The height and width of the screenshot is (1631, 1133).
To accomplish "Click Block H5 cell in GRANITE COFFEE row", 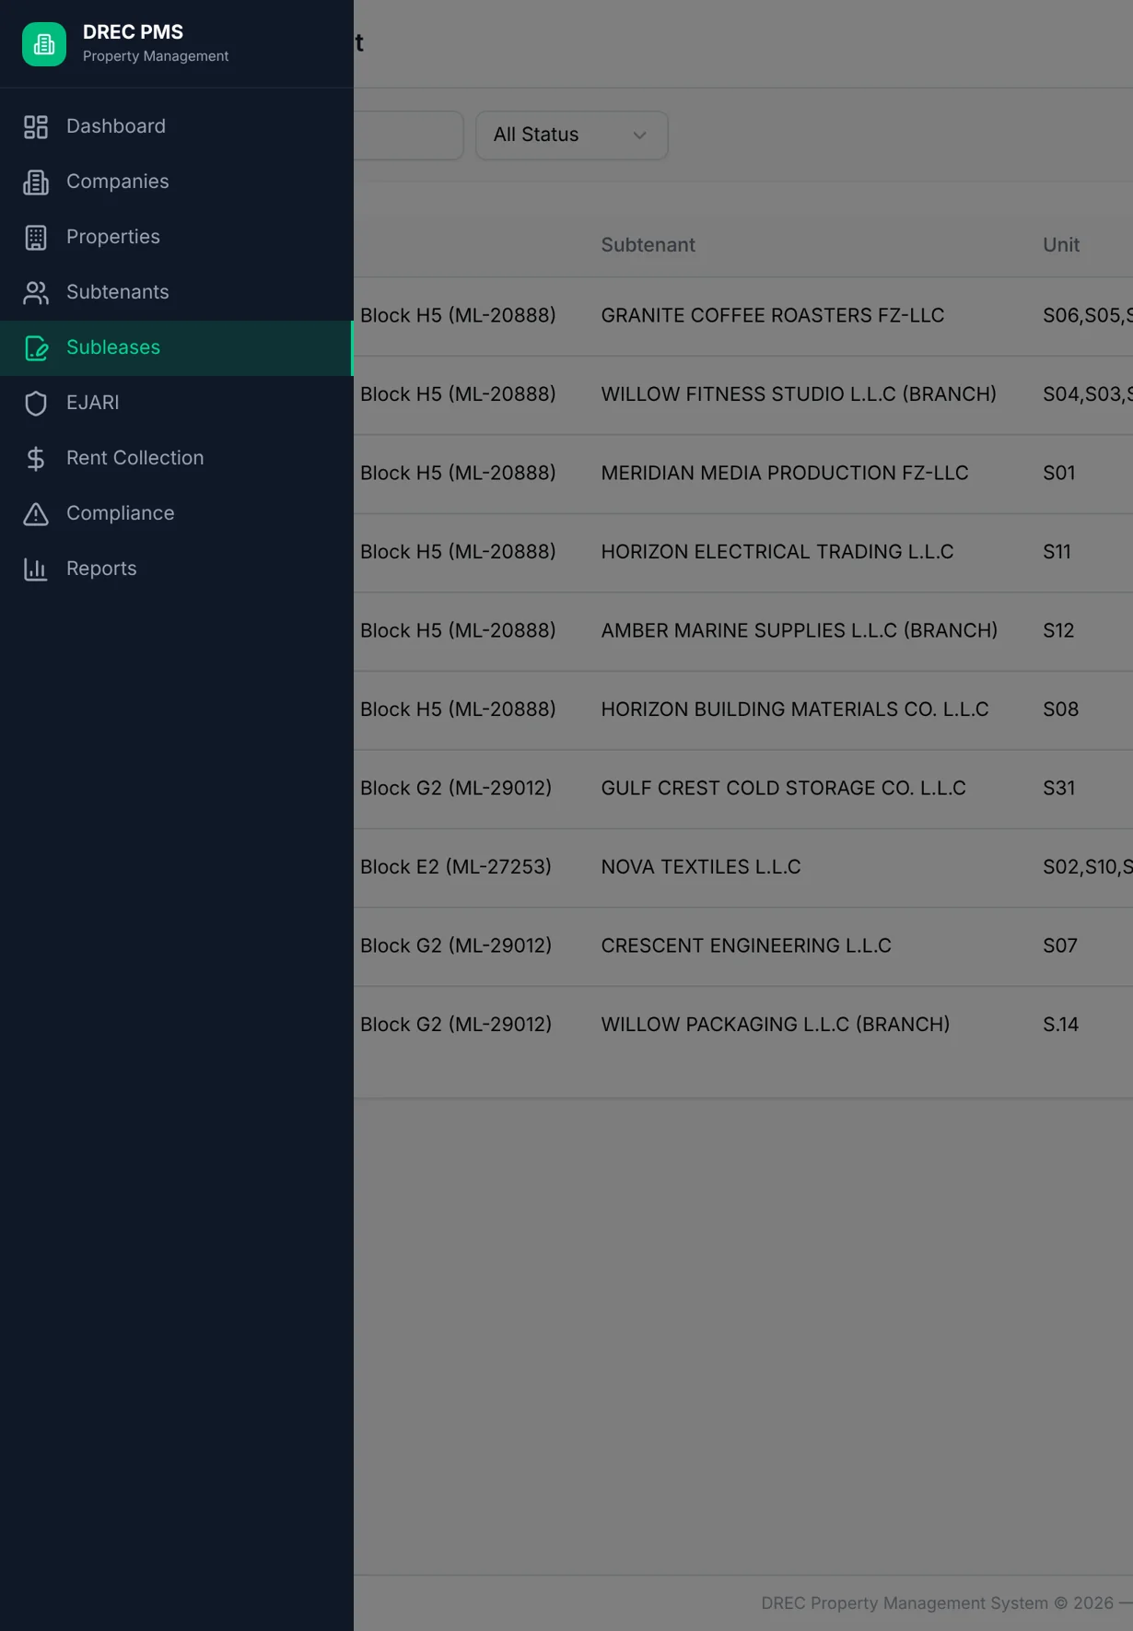I will [x=458, y=316].
